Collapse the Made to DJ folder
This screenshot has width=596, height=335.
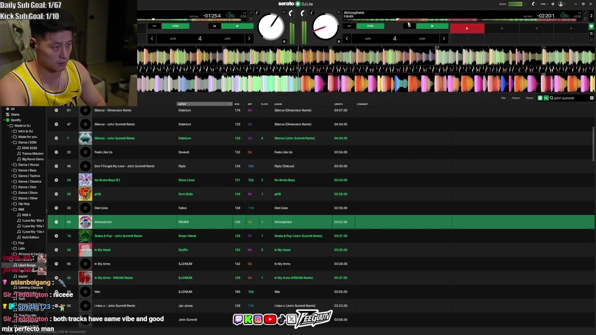point(7,126)
